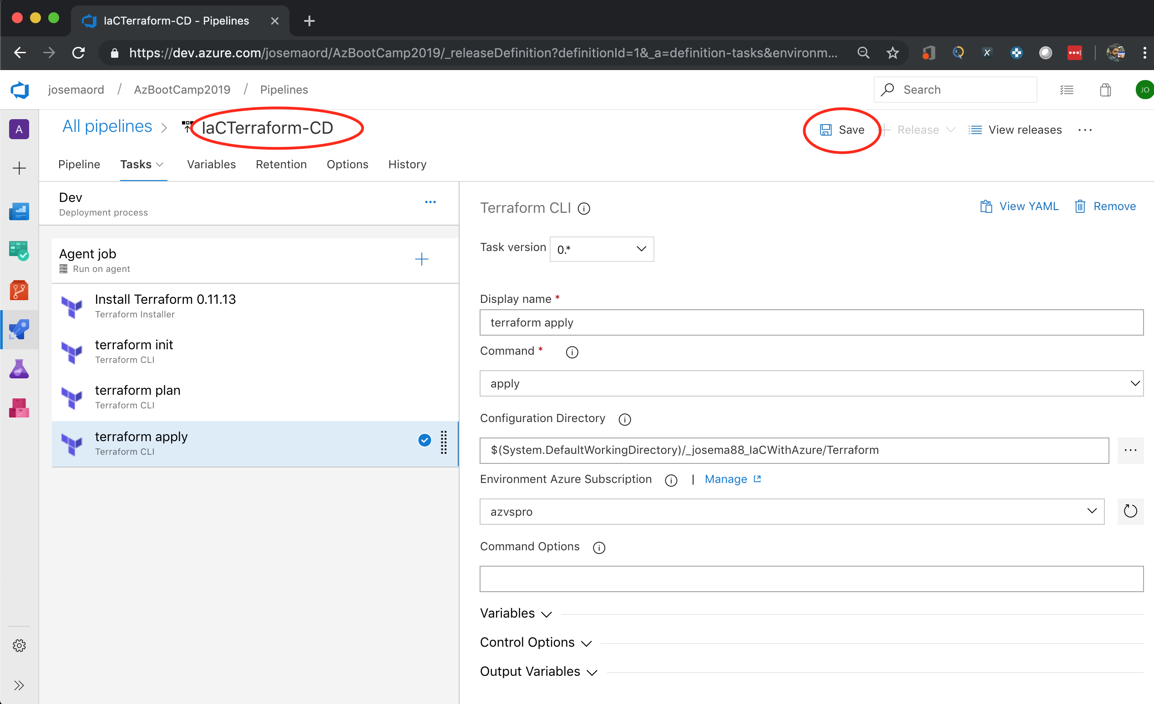This screenshot has width=1154, height=704.
Task: Expand the sidebar with double chevron
Action: click(x=19, y=686)
